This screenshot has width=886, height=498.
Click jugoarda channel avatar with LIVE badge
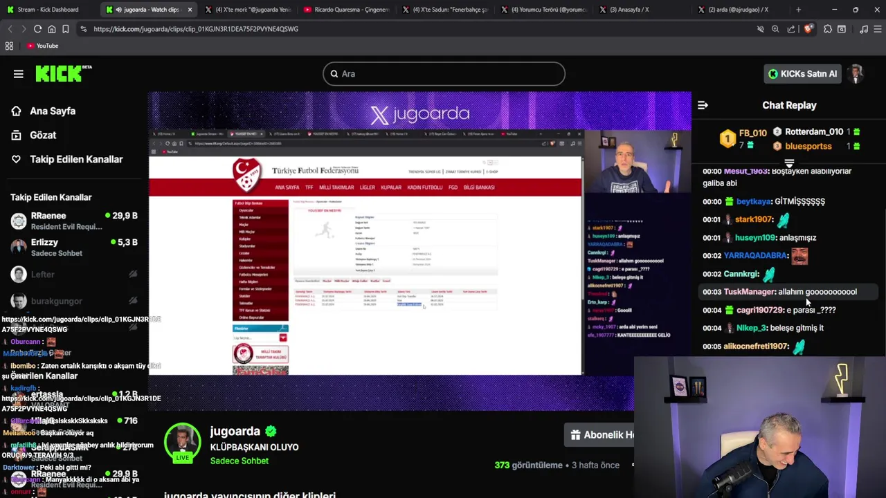(183, 443)
